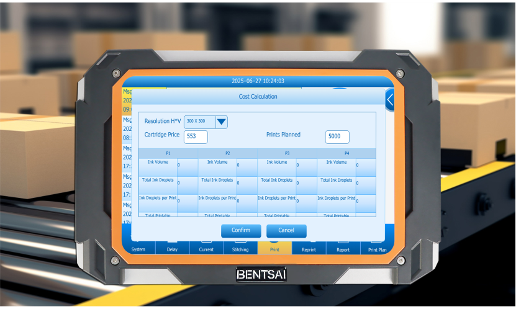Click the P2 Ink Volume cell
The height and width of the screenshot is (309, 516).
point(217,165)
